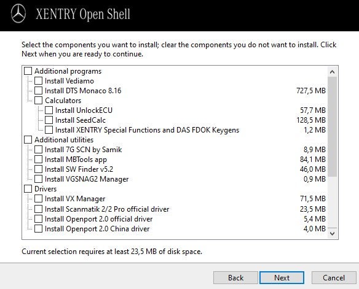This screenshot has height=289, width=359.
Task: Select the Additional programs tree label
Action: [x=68, y=71]
